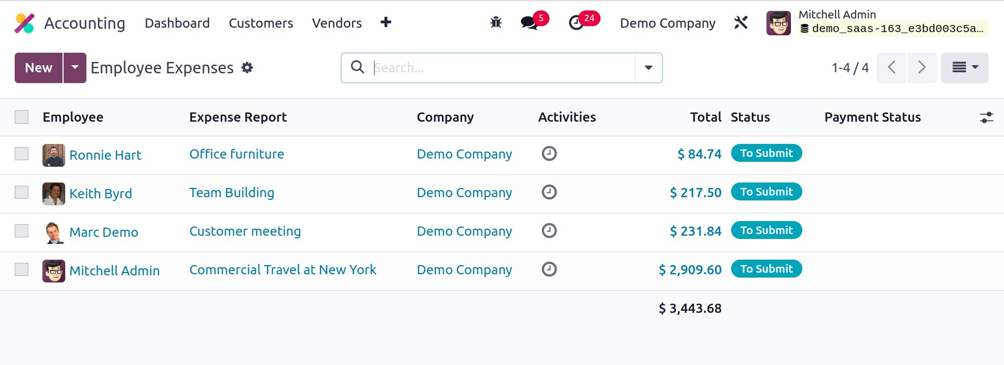Expand the search options dropdown arrow
Screen dimensions: 1004x365
pos(648,68)
